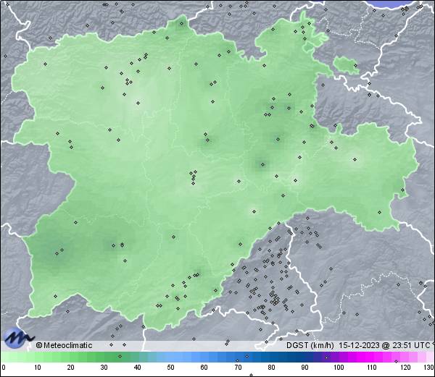Screen dimensions: 435x377
Task: Click the DGST (km/h) label
Action: [x=310, y=345]
